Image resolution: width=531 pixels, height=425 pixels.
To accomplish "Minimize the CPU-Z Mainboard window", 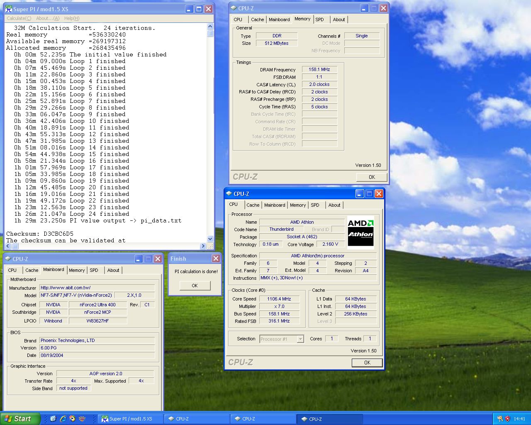I will pos(139,259).
